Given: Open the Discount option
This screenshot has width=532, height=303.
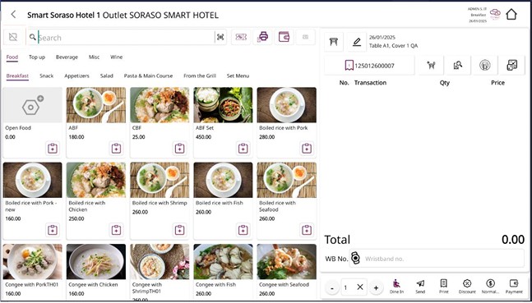Looking at the screenshot, I should click(467, 287).
